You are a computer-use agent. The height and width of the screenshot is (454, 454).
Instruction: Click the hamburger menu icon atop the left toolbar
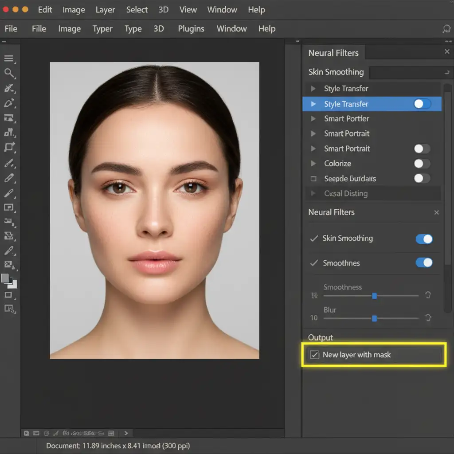tap(9, 59)
